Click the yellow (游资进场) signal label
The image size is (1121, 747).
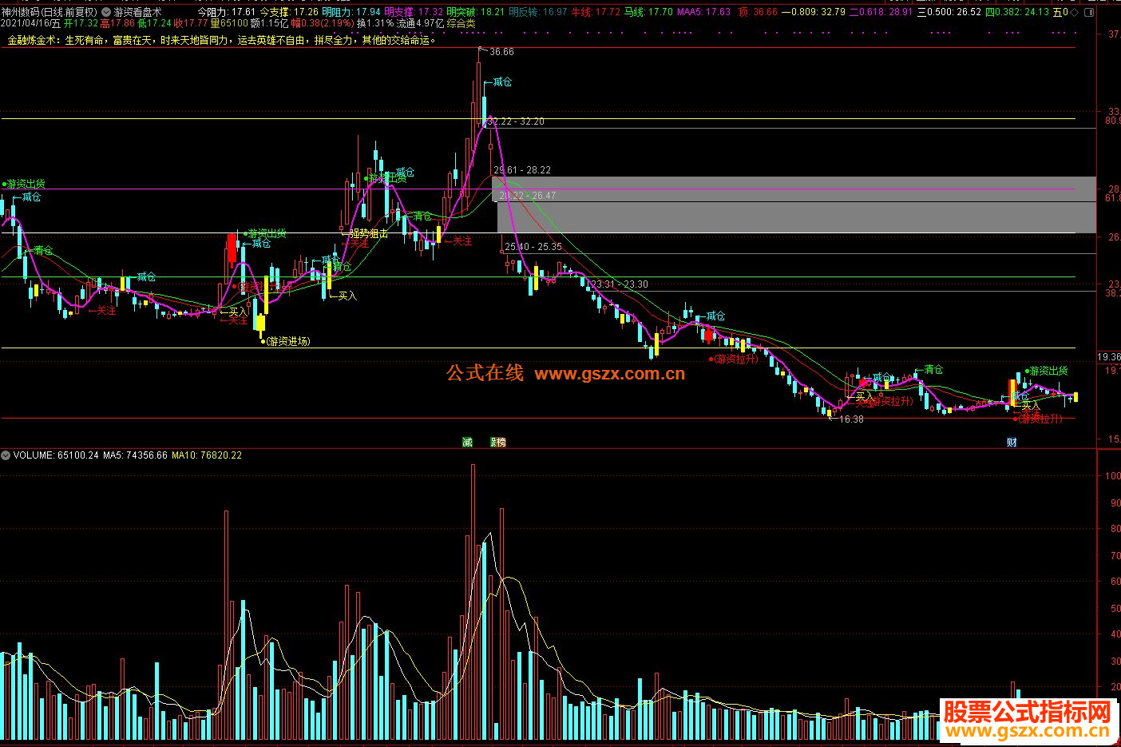click(288, 342)
